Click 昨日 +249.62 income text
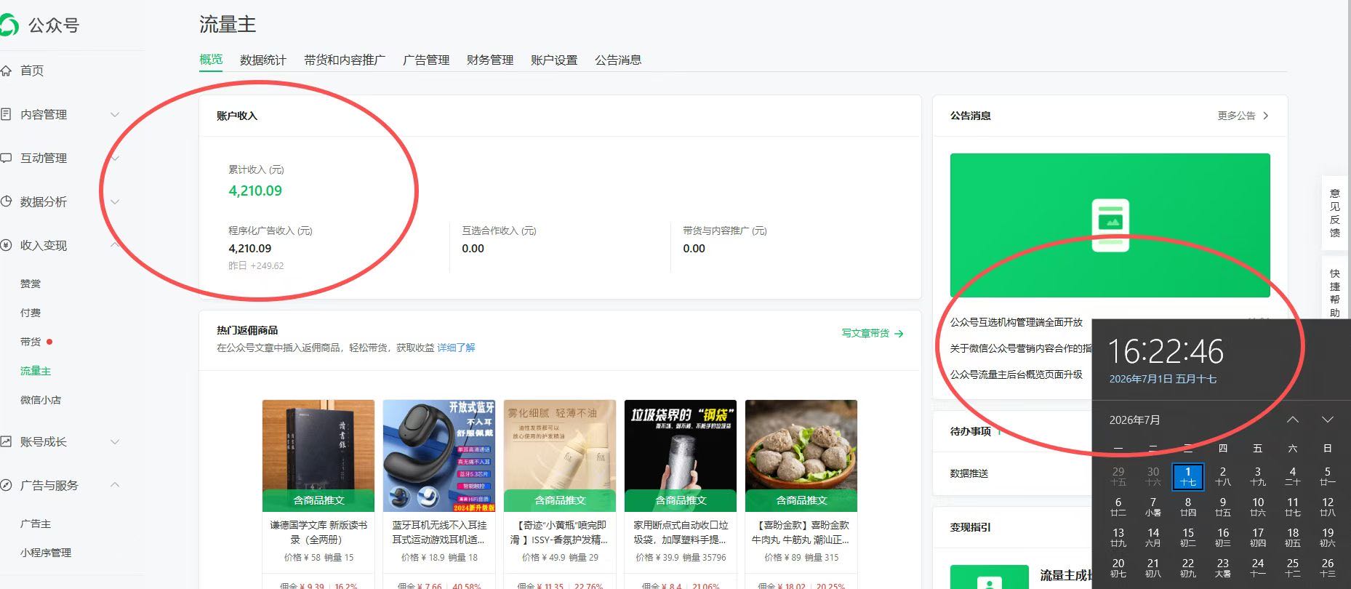This screenshot has height=589, width=1351. pos(256,266)
